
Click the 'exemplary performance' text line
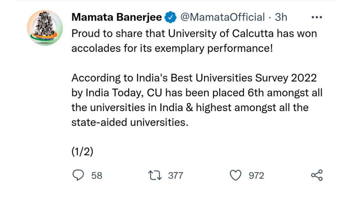pos(172,48)
